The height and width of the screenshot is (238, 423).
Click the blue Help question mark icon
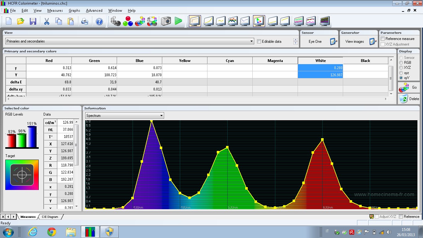[x=99, y=21]
